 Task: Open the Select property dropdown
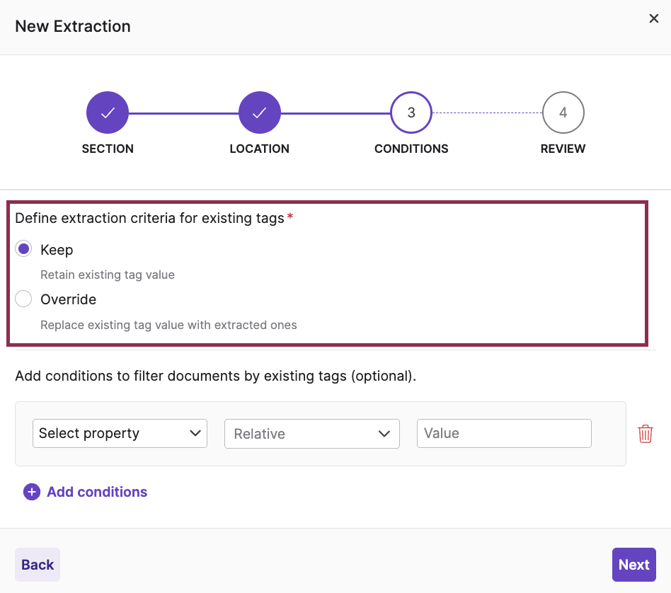tap(120, 433)
